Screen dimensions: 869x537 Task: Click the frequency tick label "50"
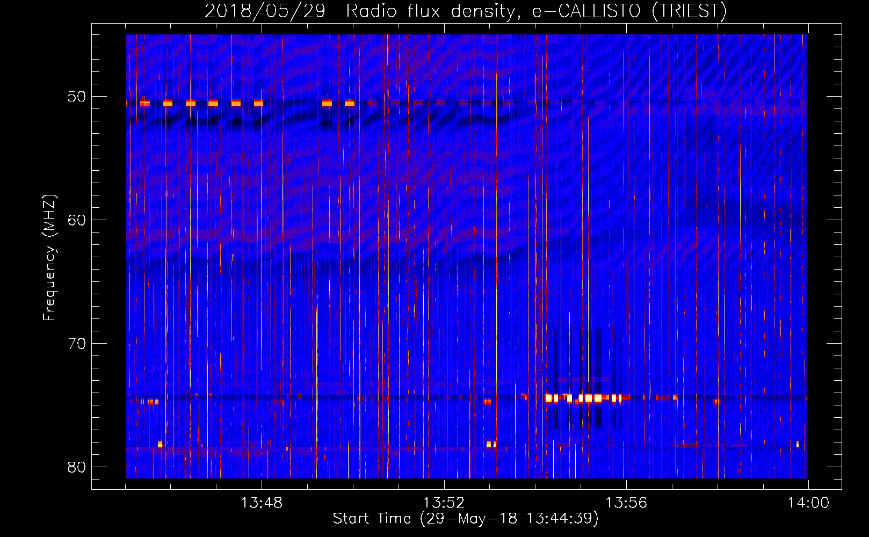point(77,97)
